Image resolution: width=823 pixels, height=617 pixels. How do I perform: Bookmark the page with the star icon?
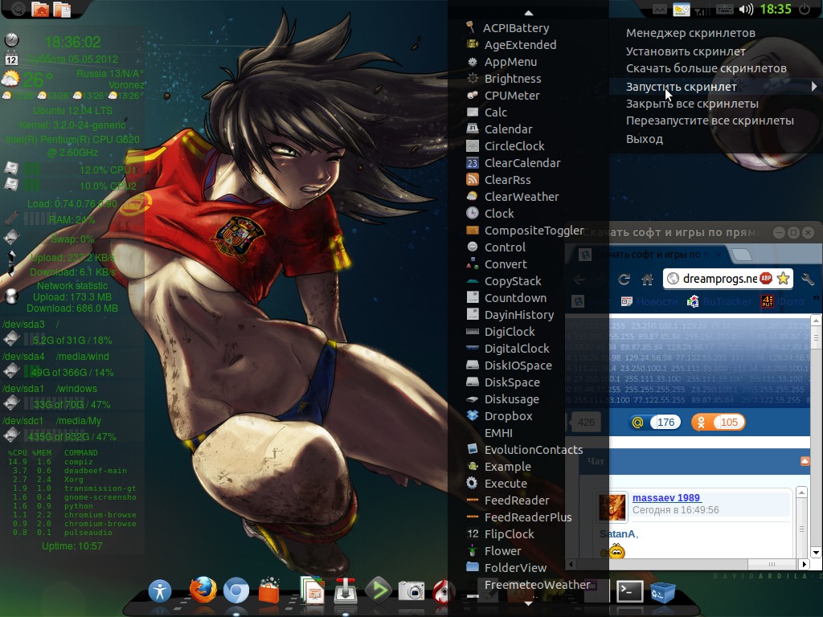pos(783,278)
